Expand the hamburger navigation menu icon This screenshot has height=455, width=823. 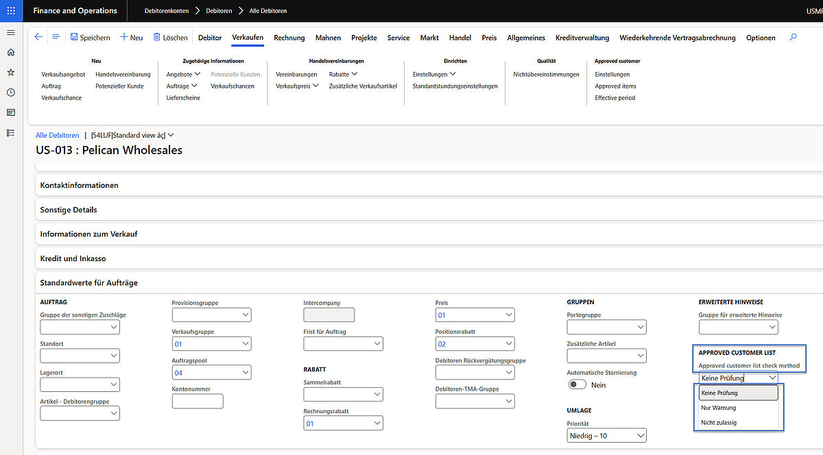click(10, 33)
